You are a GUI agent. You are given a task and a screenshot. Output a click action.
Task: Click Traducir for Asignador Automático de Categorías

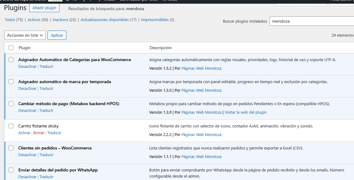click(47, 66)
